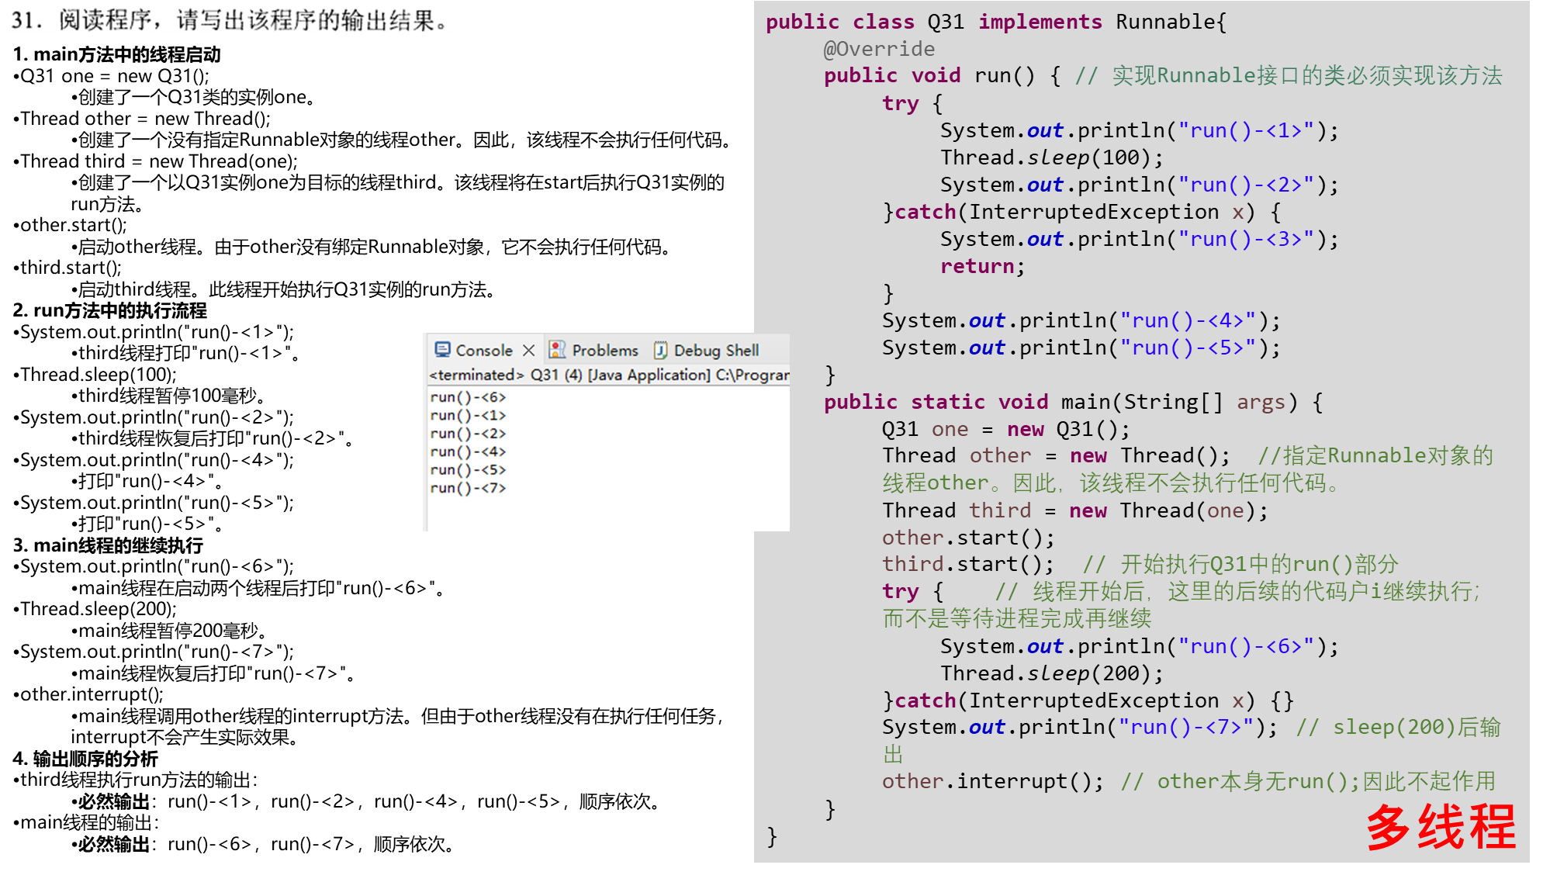Click the other.interrupt() code line

pyautogui.click(x=992, y=781)
